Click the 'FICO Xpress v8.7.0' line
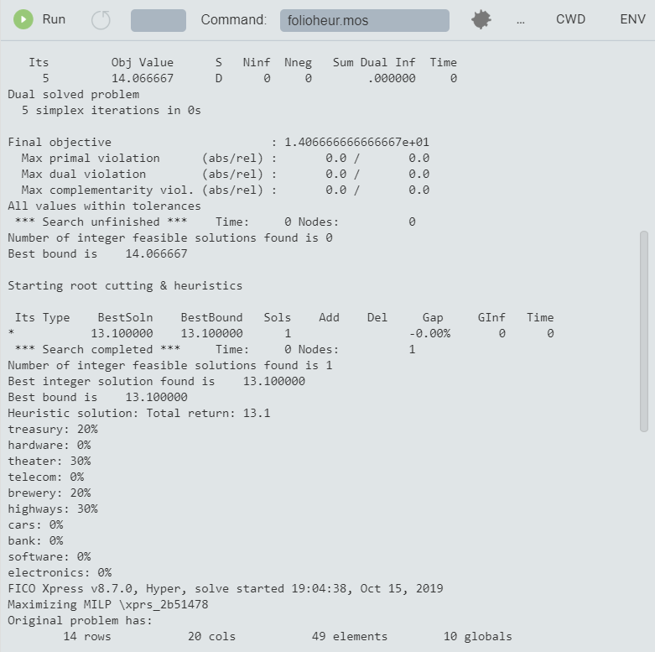The image size is (655, 652). pyautogui.click(x=226, y=588)
